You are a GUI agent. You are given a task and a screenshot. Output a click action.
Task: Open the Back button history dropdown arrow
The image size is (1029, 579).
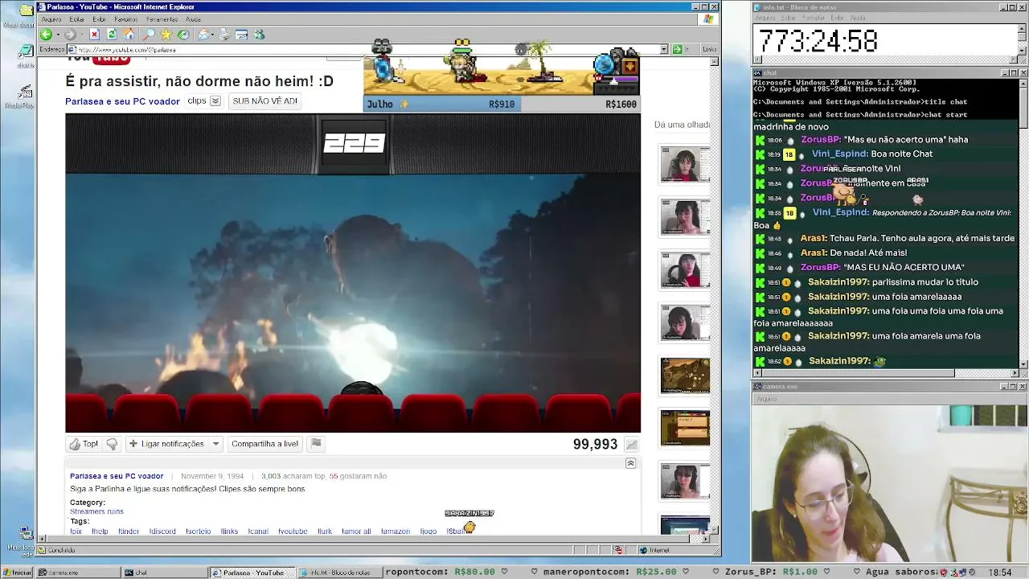coord(57,35)
